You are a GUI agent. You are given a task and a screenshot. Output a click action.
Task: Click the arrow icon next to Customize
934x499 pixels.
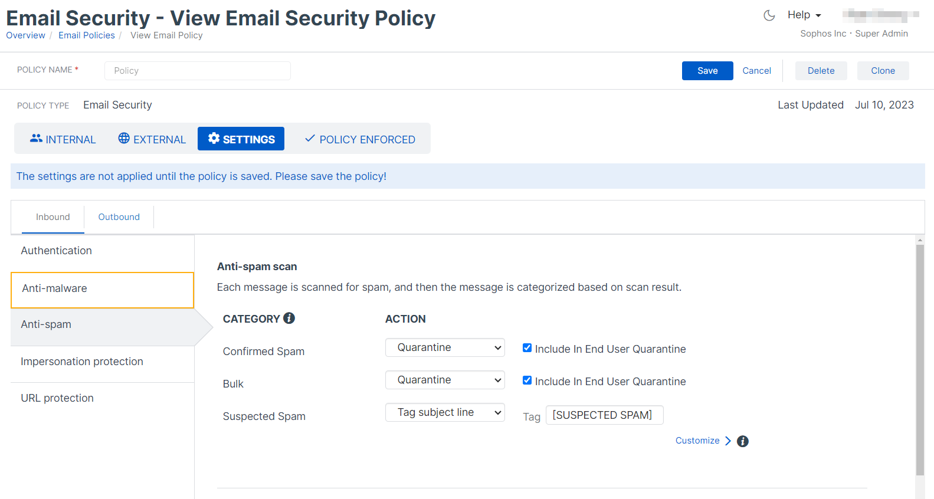click(728, 441)
